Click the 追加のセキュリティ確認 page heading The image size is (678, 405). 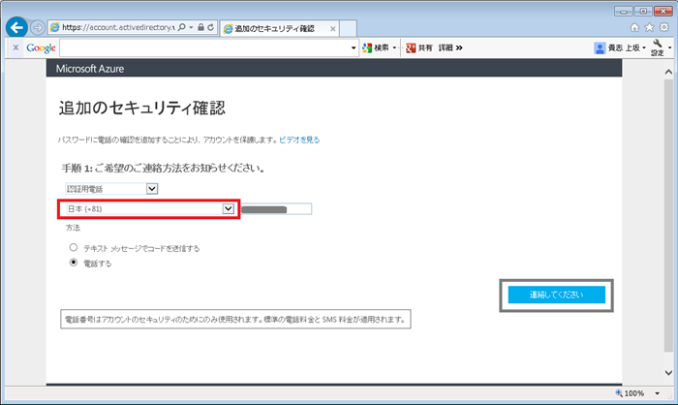pyautogui.click(x=141, y=108)
